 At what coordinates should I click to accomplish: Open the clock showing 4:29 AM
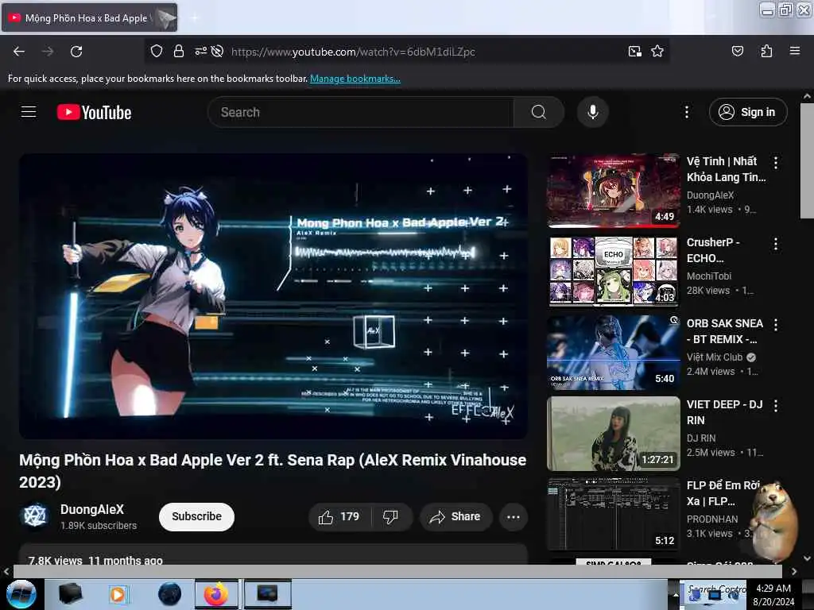click(773, 595)
